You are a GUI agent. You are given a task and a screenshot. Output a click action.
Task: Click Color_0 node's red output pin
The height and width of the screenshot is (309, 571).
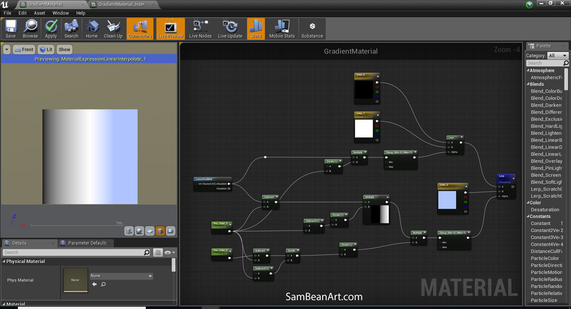pos(377,87)
